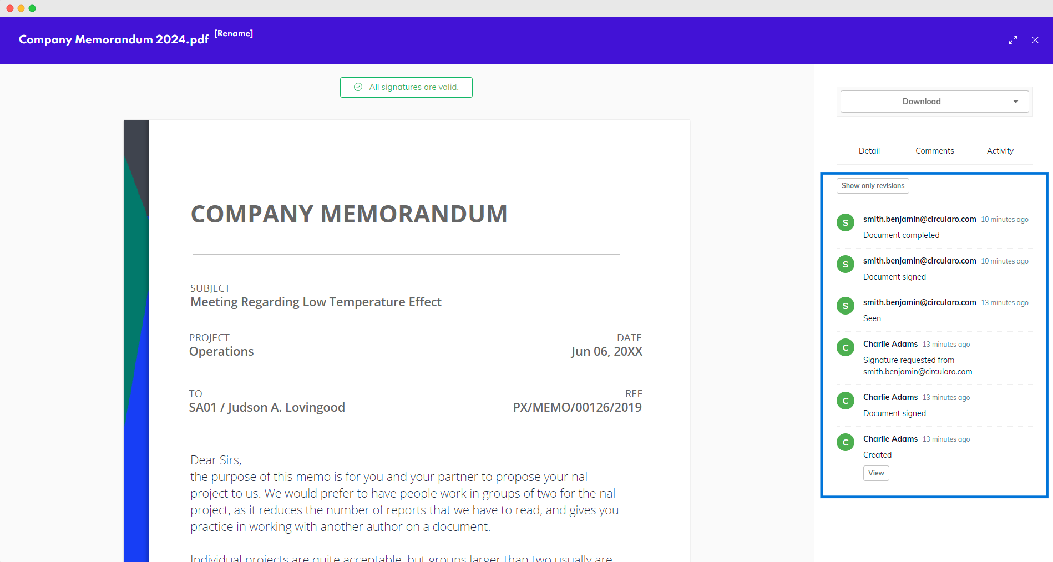The height and width of the screenshot is (562, 1053).
Task: Click the fullscreen expand arrows icon
Action: point(1013,40)
